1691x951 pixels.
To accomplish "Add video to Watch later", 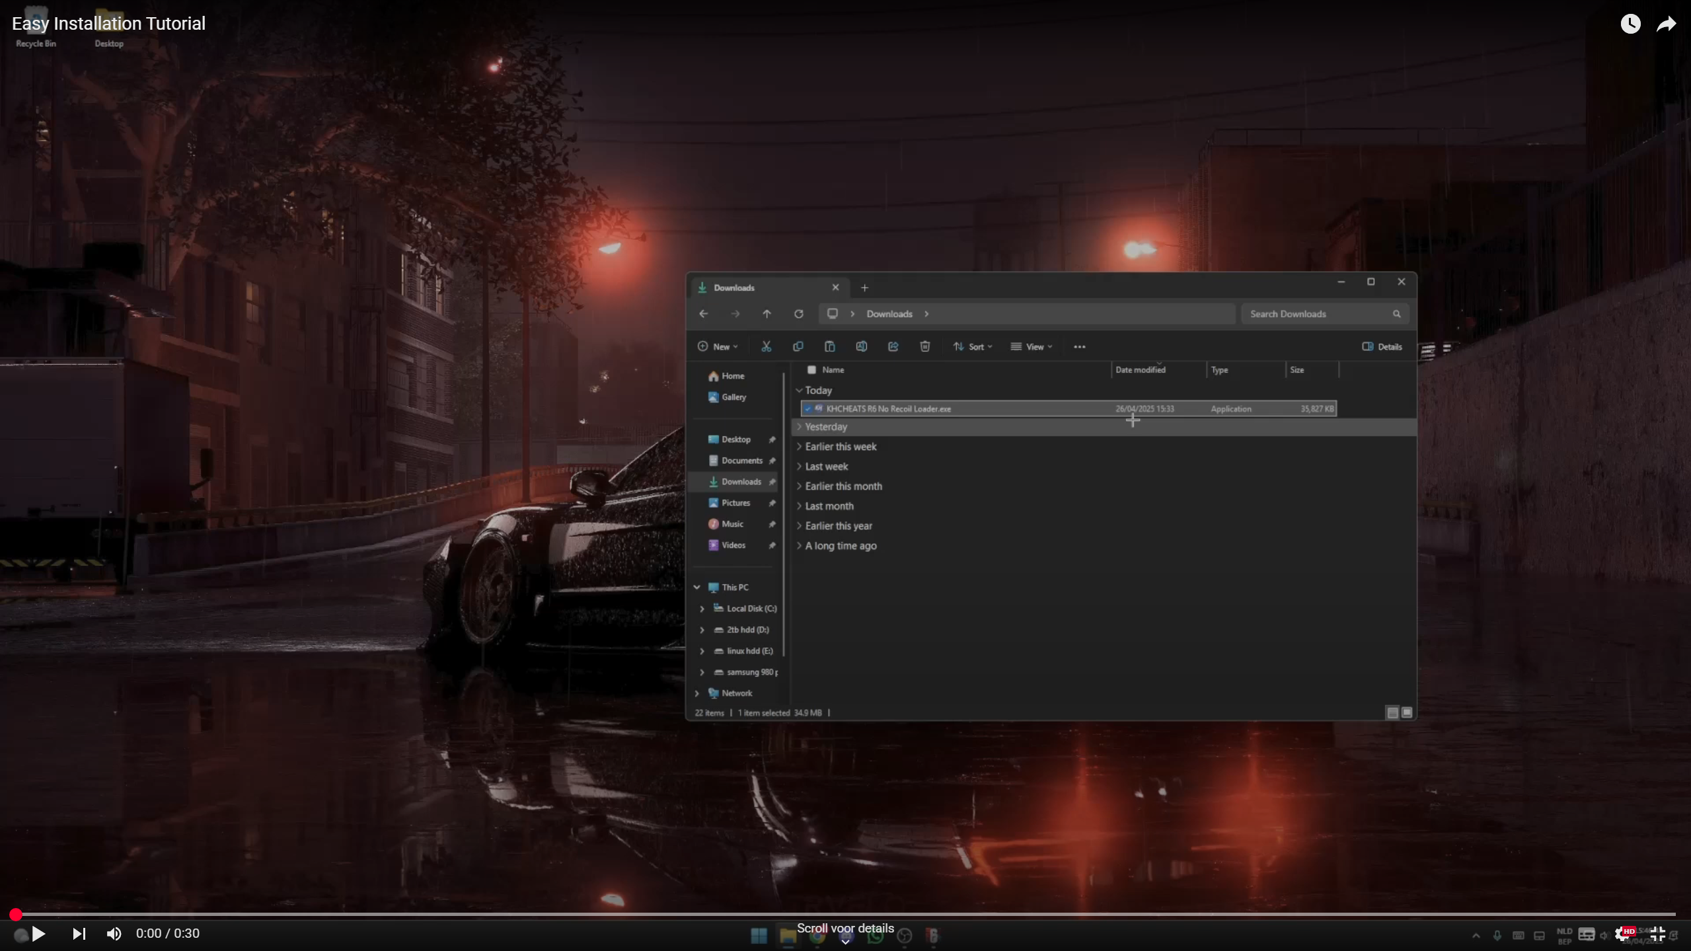I will (1630, 24).
